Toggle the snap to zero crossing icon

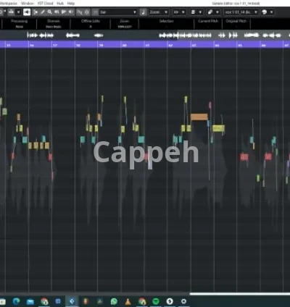79,12
